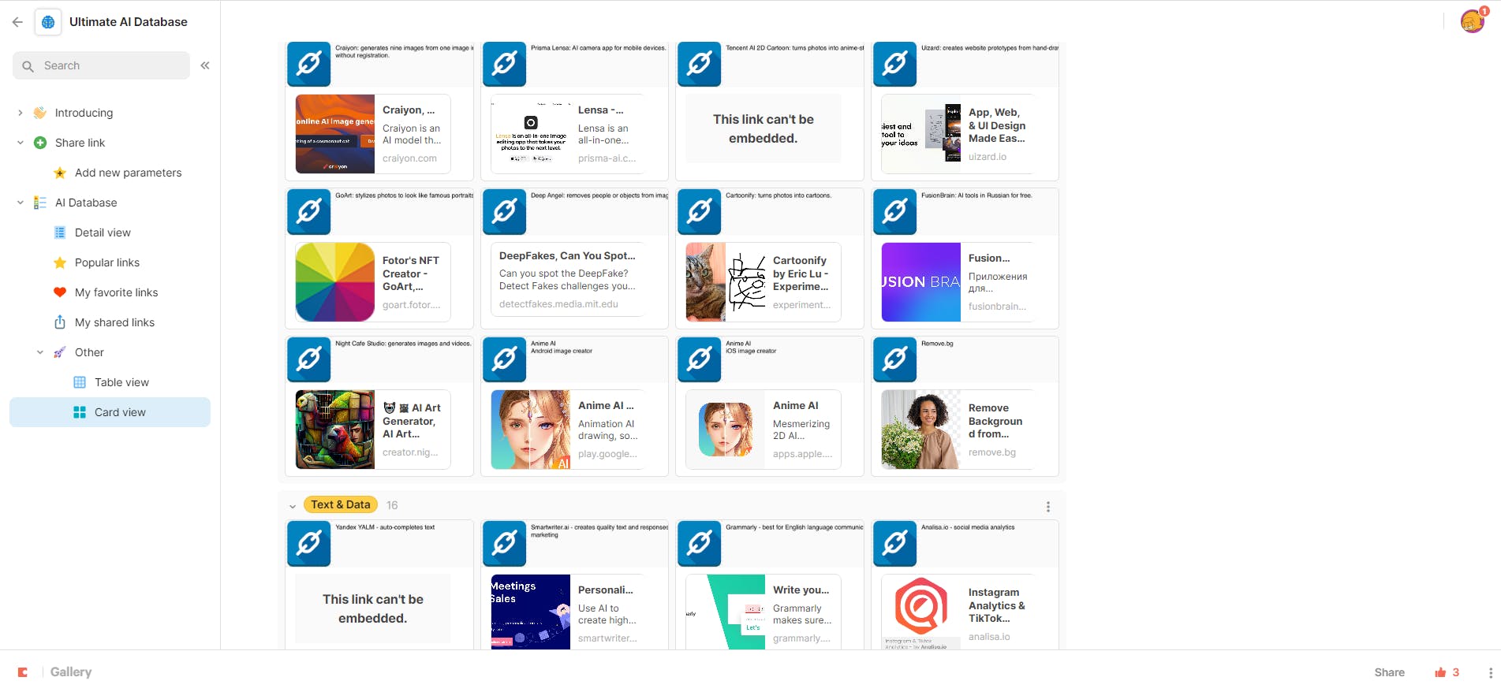This screenshot has width=1501, height=692.
Task: Click the Night Cafe Studio link icon
Action: [x=309, y=359]
